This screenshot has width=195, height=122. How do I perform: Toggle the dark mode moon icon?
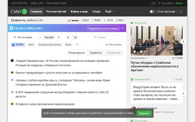[x=181, y=12]
